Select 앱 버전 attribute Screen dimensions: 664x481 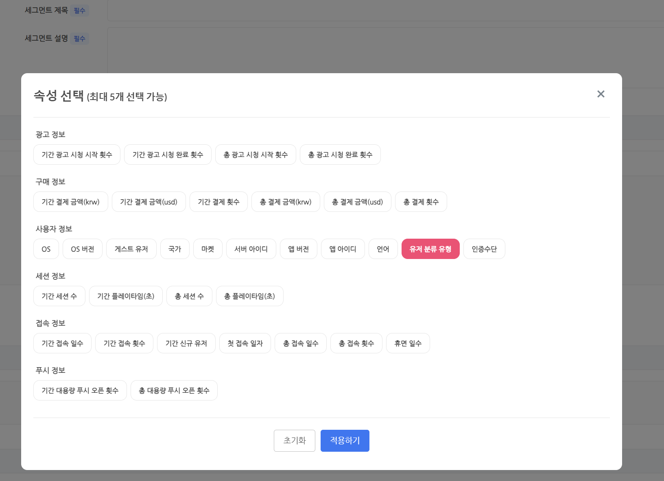(299, 249)
